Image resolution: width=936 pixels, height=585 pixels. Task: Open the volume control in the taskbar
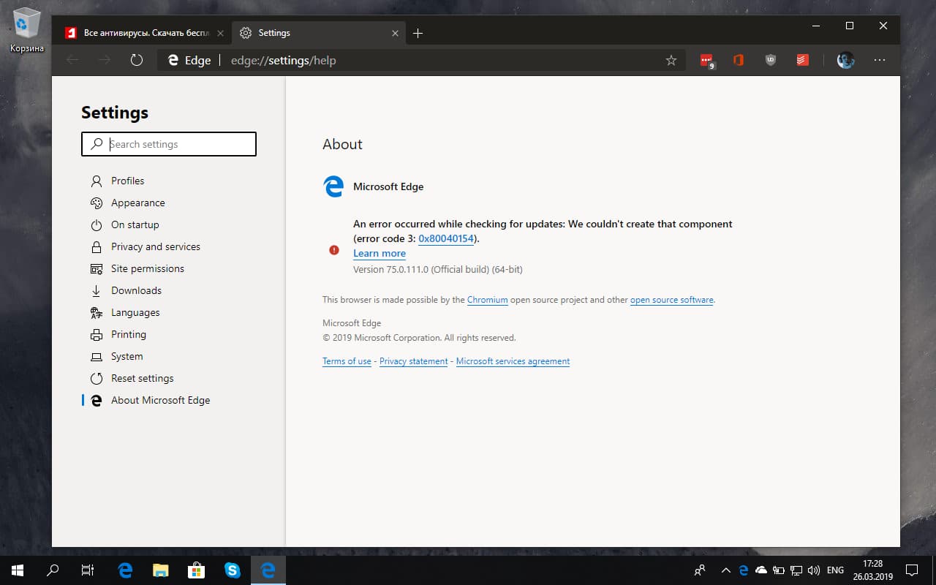[814, 570]
